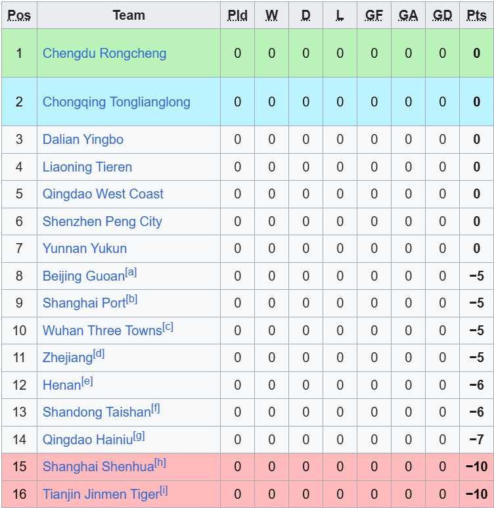Click the Pts column header

476,15
